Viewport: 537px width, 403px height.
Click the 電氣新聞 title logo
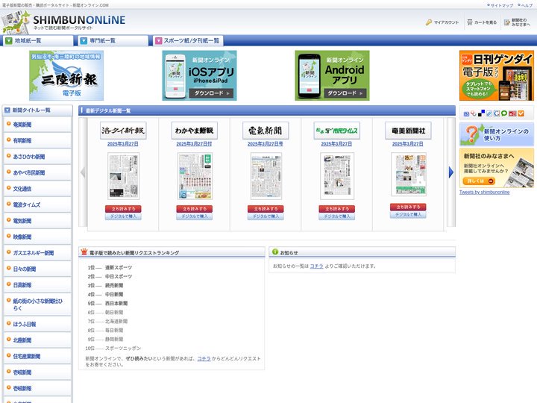pos(266,131)
